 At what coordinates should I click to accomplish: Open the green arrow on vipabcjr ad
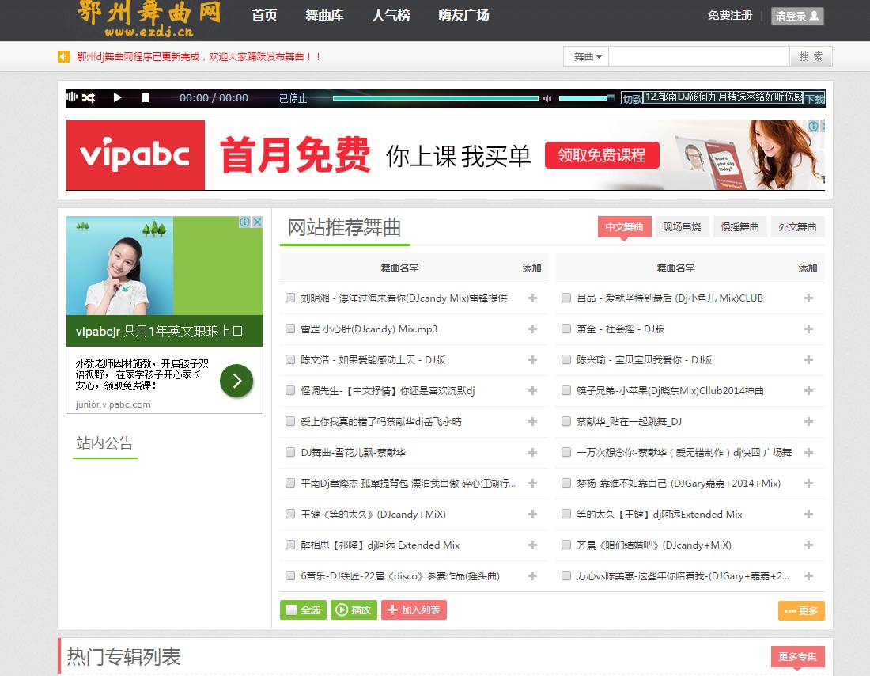pyautogui.click(x=236, y=381)
